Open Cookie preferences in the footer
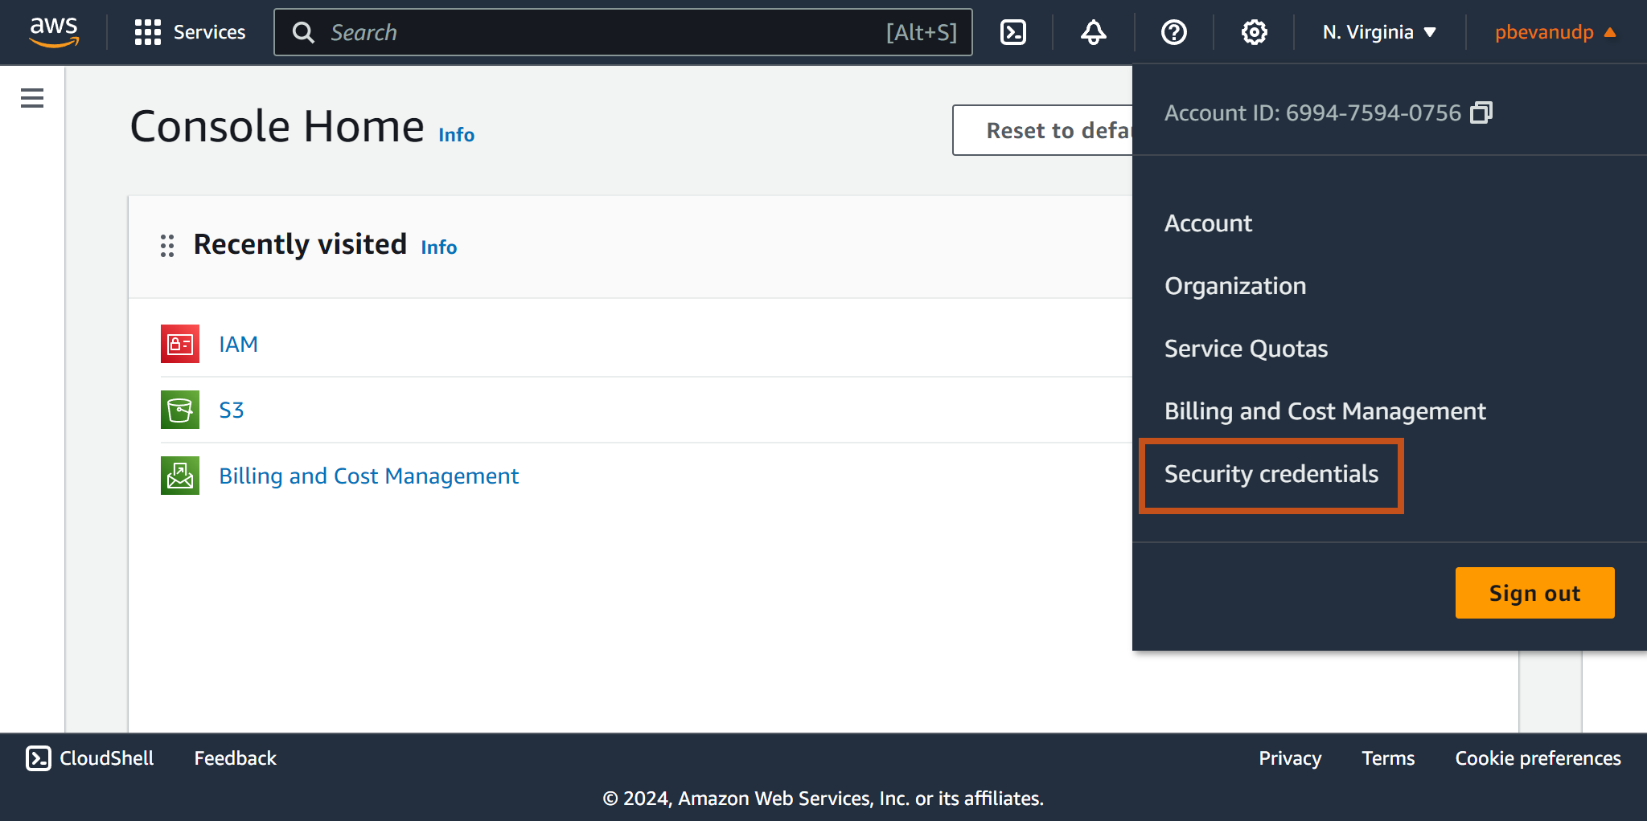Image resolution: width=1647 pixels, height=821 pixels. point(1537,758)
